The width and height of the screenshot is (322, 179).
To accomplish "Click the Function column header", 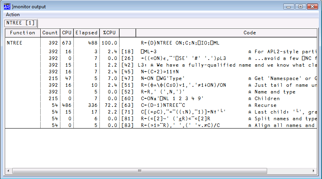I will (x=22, y=33).
